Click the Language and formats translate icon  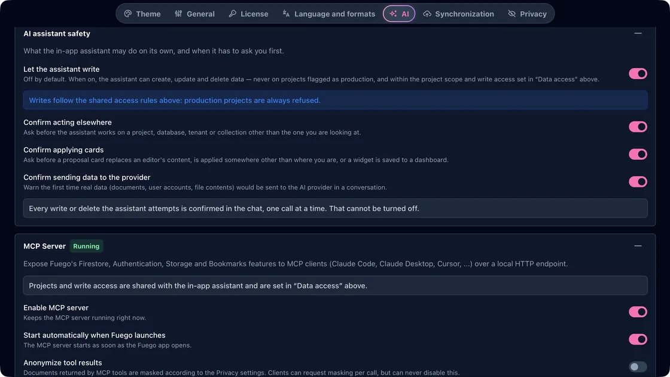click(x=287, y=14)
